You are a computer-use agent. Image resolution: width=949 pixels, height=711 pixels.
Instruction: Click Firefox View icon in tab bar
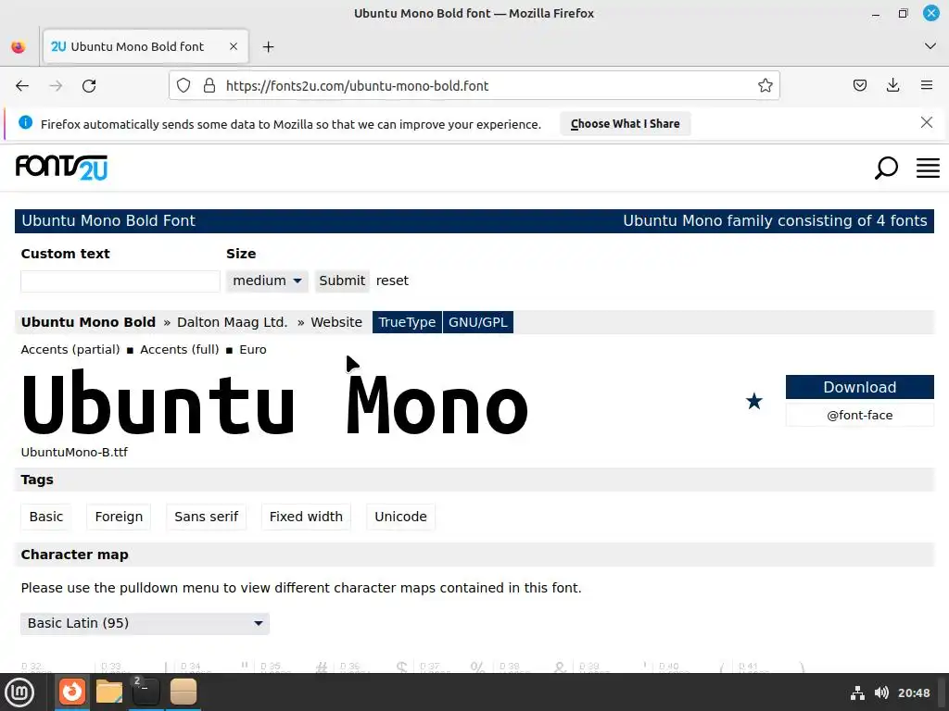pos(19,46)
